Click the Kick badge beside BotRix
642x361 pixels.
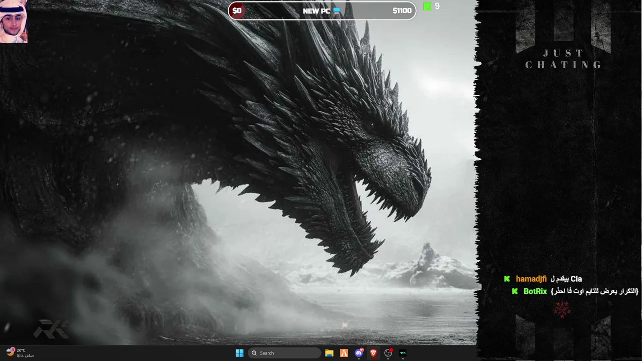click(515, 291)
